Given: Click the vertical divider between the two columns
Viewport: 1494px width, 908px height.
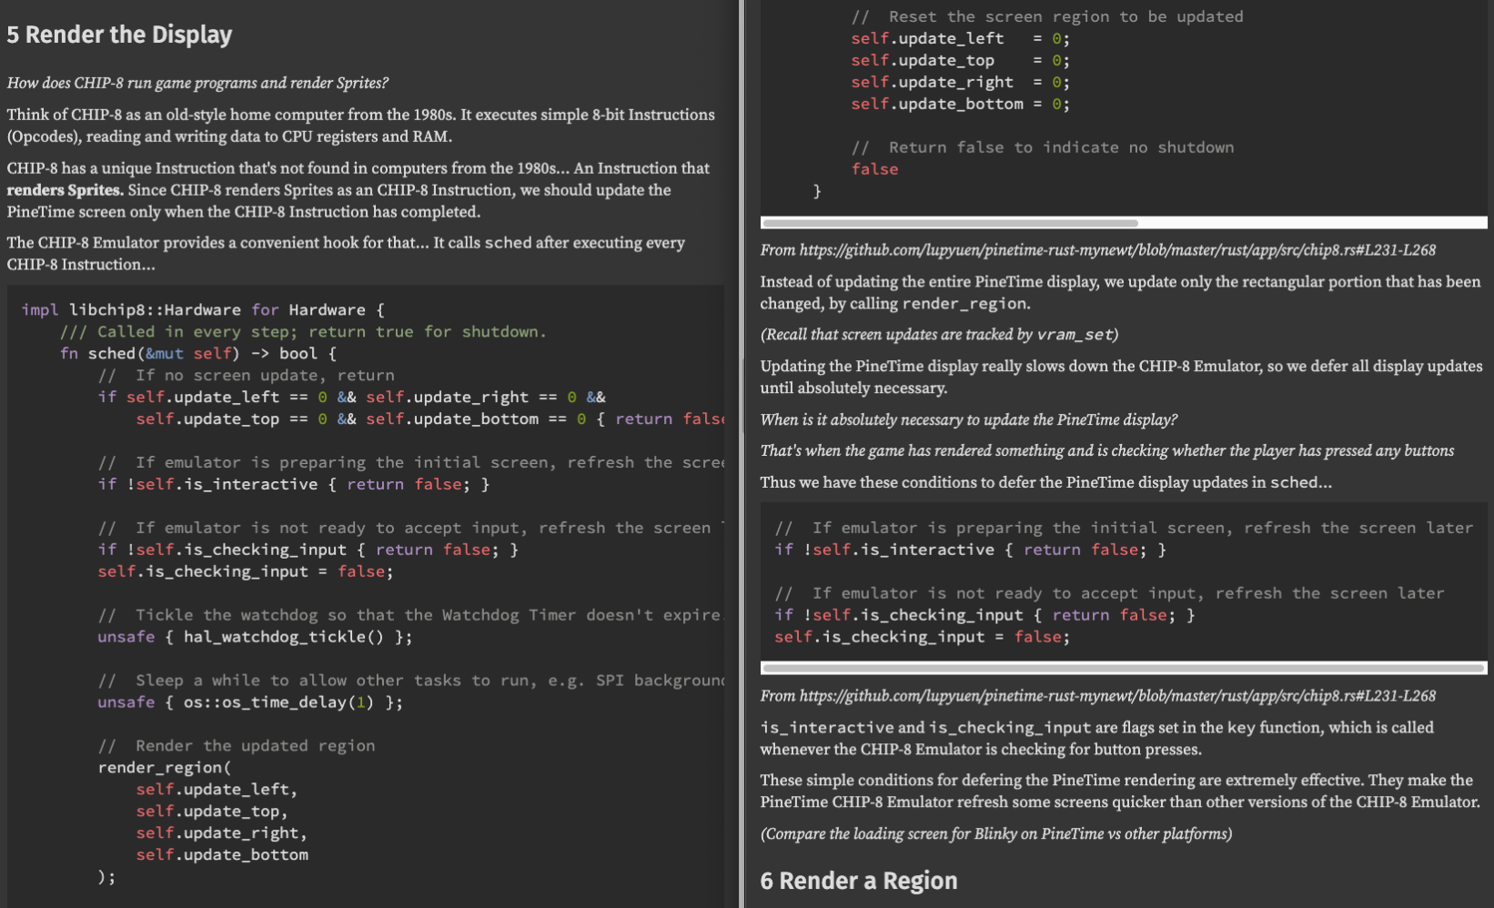Looking at the screenshot, I should pos(742,454).
